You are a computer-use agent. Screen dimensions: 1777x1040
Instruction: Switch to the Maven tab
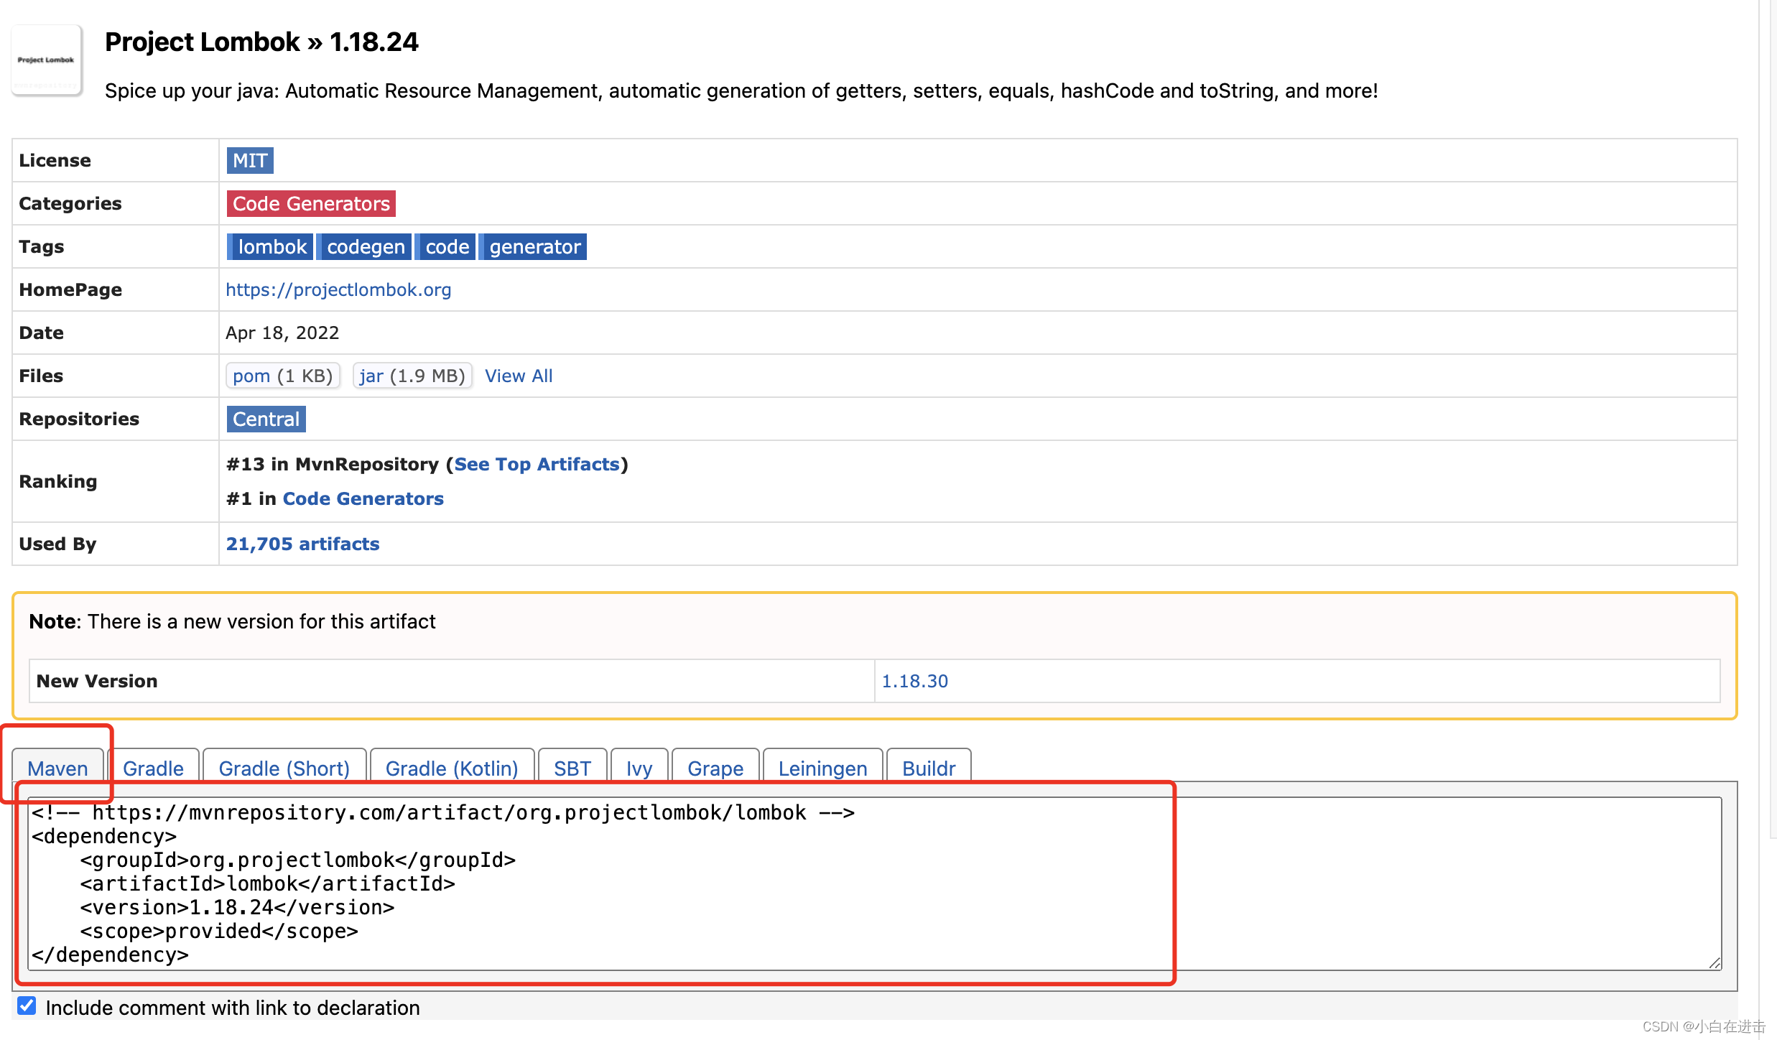pyautogui.click(x=57, y=767)
